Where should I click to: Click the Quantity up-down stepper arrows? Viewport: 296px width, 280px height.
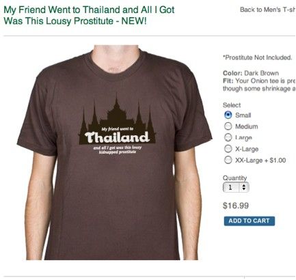[x=244, y=187]
